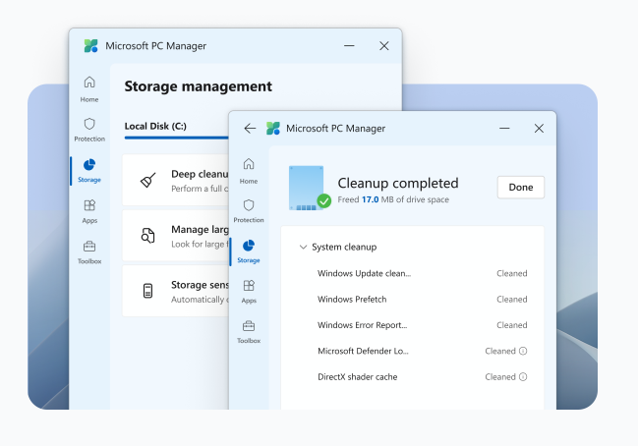Viewport: 638px width, 446px height.
Task: Click the PC Manager logo in front window
Action: coord(273,129)
